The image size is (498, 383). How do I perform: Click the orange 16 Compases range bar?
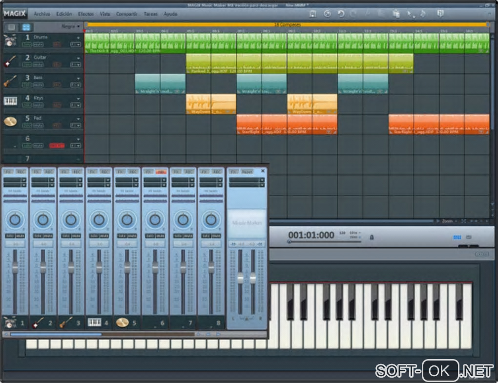[x=288, y=24]
